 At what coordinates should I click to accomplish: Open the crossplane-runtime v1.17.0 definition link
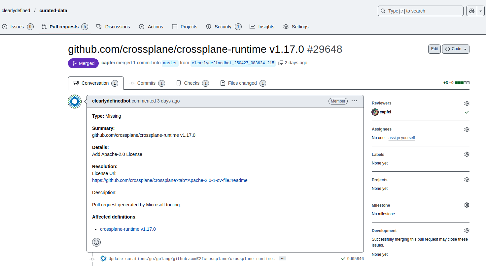128,229
